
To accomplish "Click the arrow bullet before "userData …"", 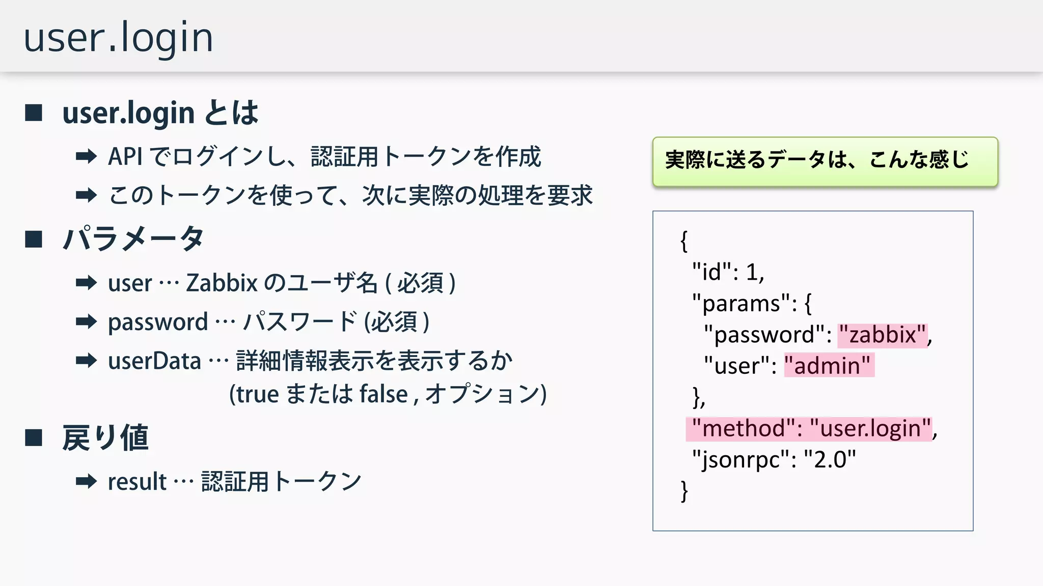I will (86, 361).
